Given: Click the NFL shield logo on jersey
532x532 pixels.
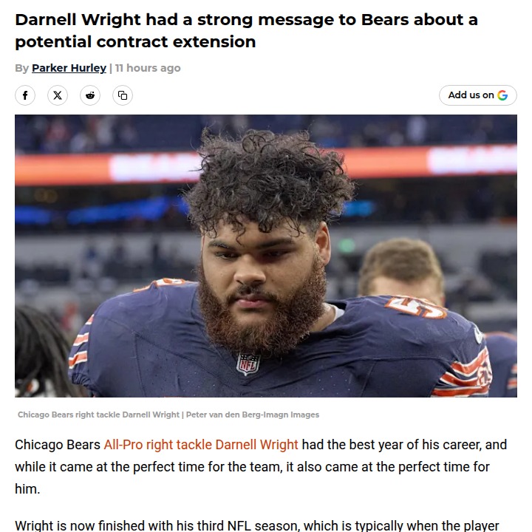Looking at the screenshot, I should pos(248,364).
